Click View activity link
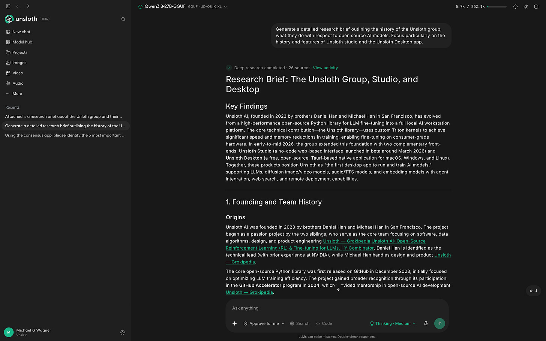 [x=325, y=68]
